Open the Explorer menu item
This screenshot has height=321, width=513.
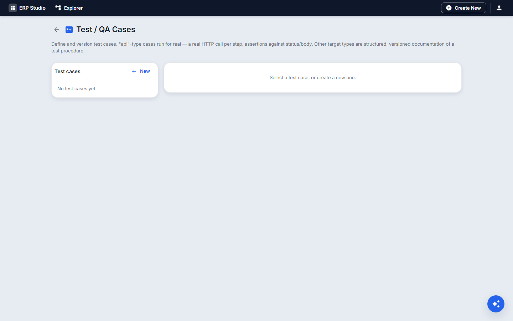(x=69, y=8)
